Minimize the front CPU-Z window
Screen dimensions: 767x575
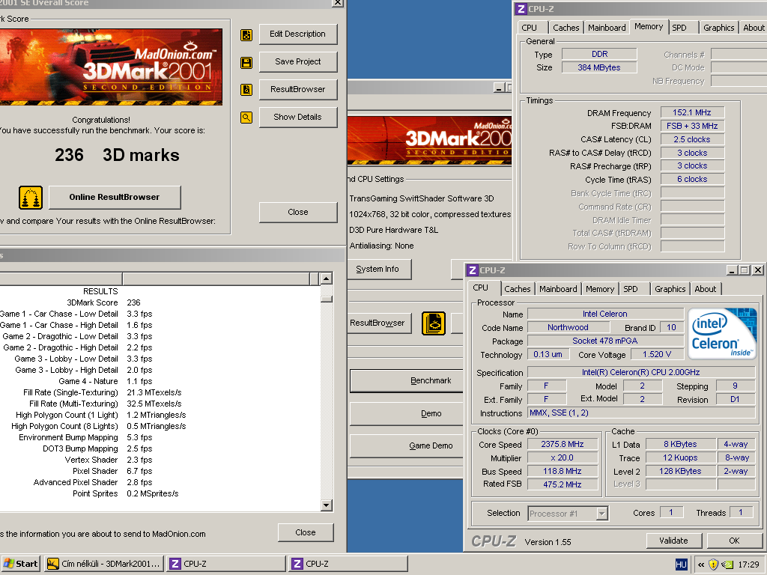point(733,270)
